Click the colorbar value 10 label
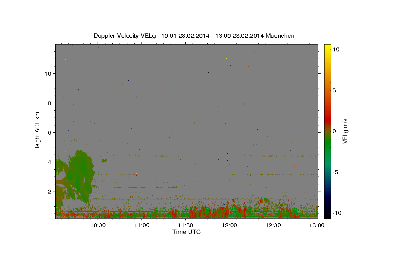393x262 pixels. click(x=336, y=49)
